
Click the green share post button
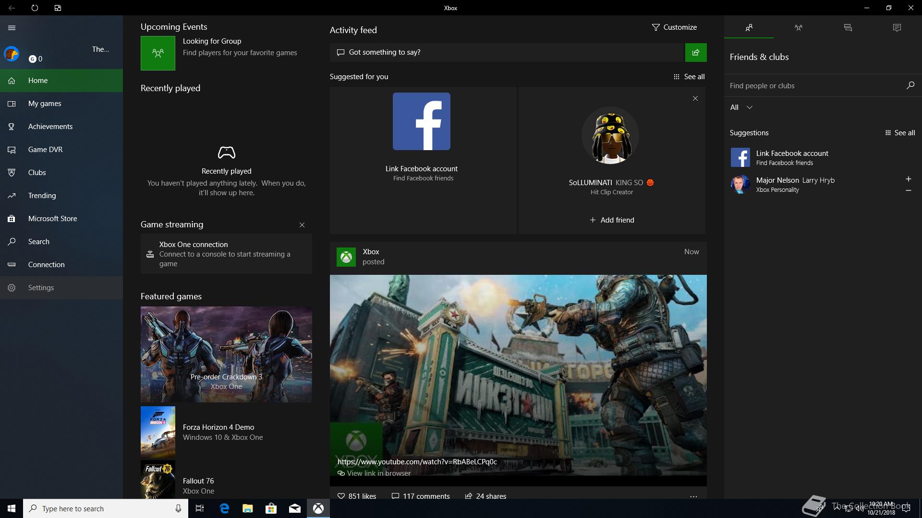pos(696,52)
